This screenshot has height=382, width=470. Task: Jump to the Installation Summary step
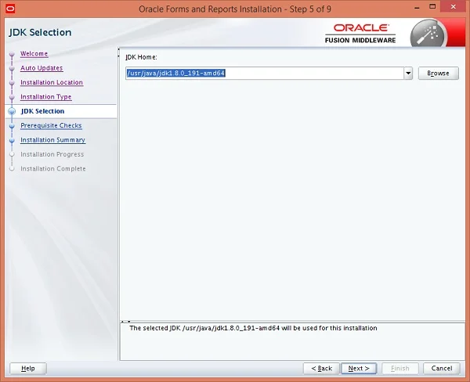[x=52, y=140]
